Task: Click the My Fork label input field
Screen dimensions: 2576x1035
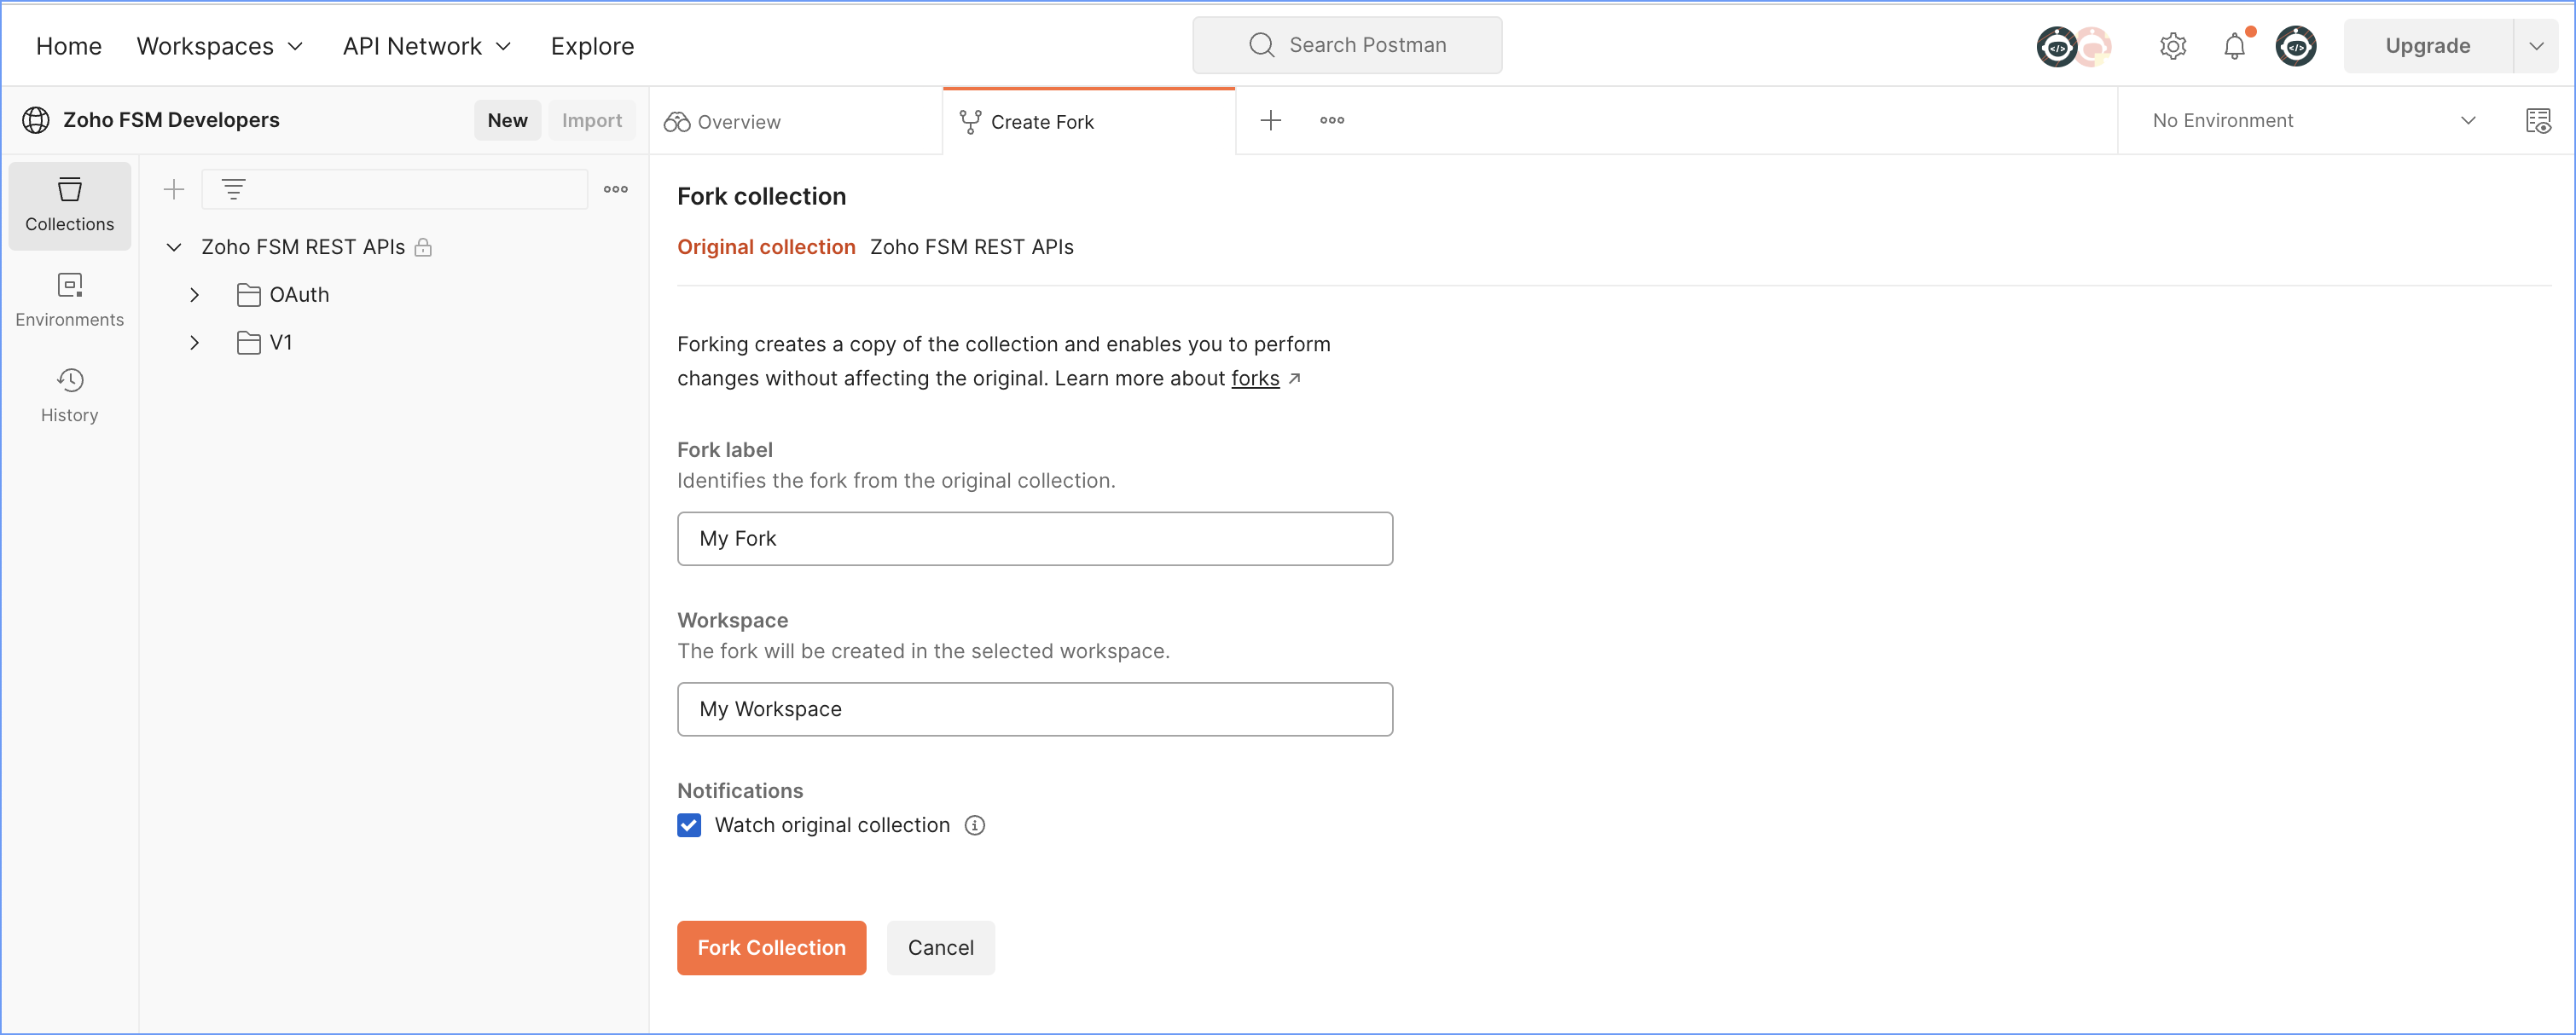Action: [1034, 539]
